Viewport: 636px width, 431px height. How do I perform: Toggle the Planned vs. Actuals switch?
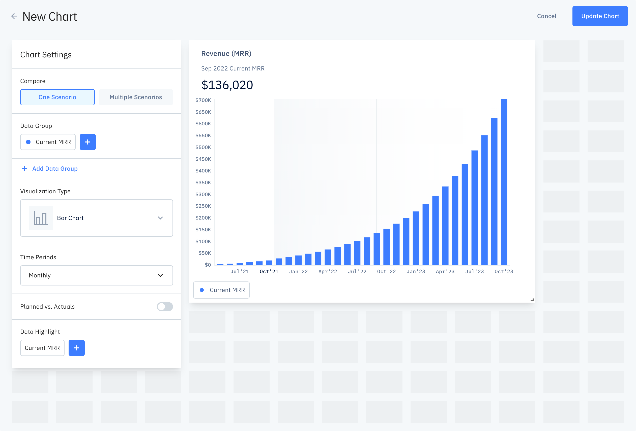[x=165, y=306]
